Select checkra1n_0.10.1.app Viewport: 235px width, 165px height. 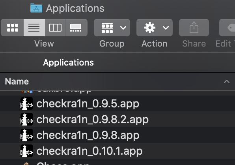(x=117, y=151)
